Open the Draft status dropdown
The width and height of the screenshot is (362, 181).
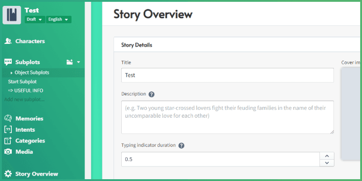tap(35, 19)
